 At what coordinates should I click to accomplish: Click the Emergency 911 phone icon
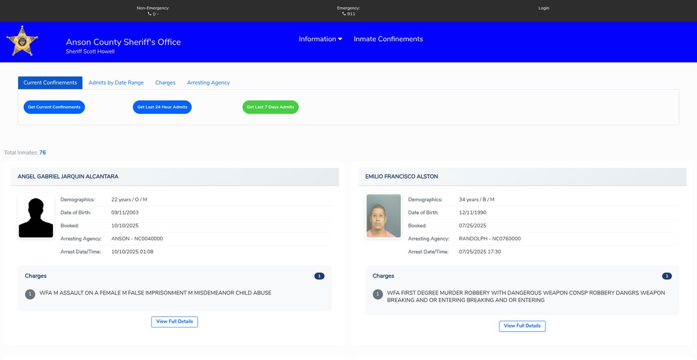(344, 13)
